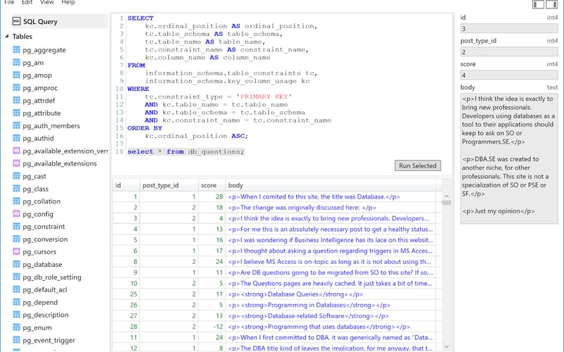Click score cell showing -12

tap(212, 327)
